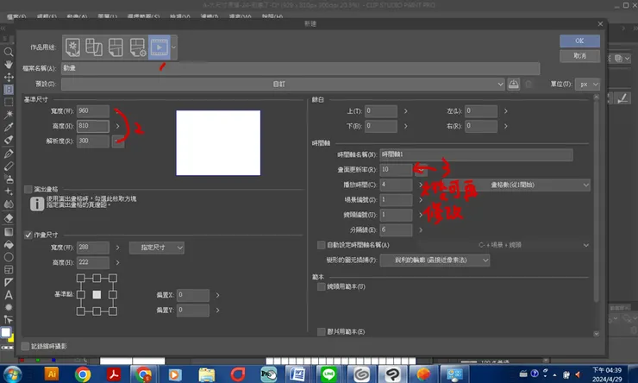
Task: Open the 單位 px unit dropdown
Action: (587, 85)
